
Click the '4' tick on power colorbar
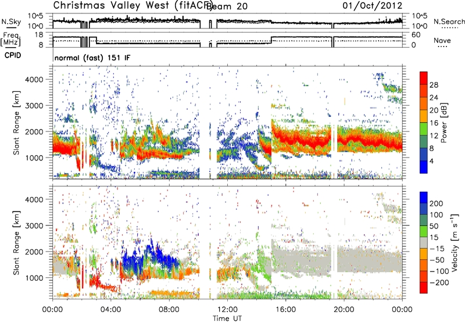(431, 161)
